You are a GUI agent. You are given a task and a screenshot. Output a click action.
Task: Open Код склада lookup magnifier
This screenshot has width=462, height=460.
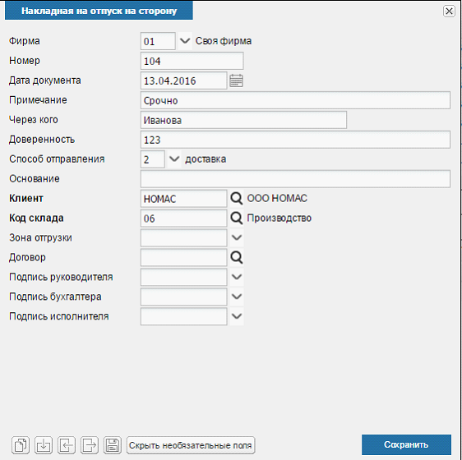coord(236,218)
